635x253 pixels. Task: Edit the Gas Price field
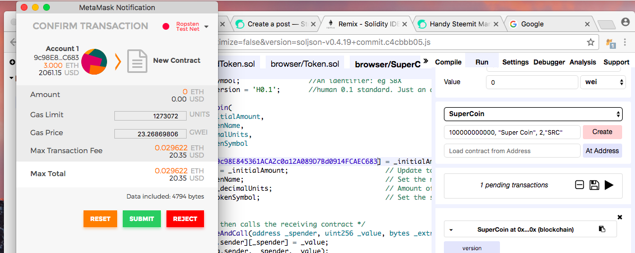(151, 134)
